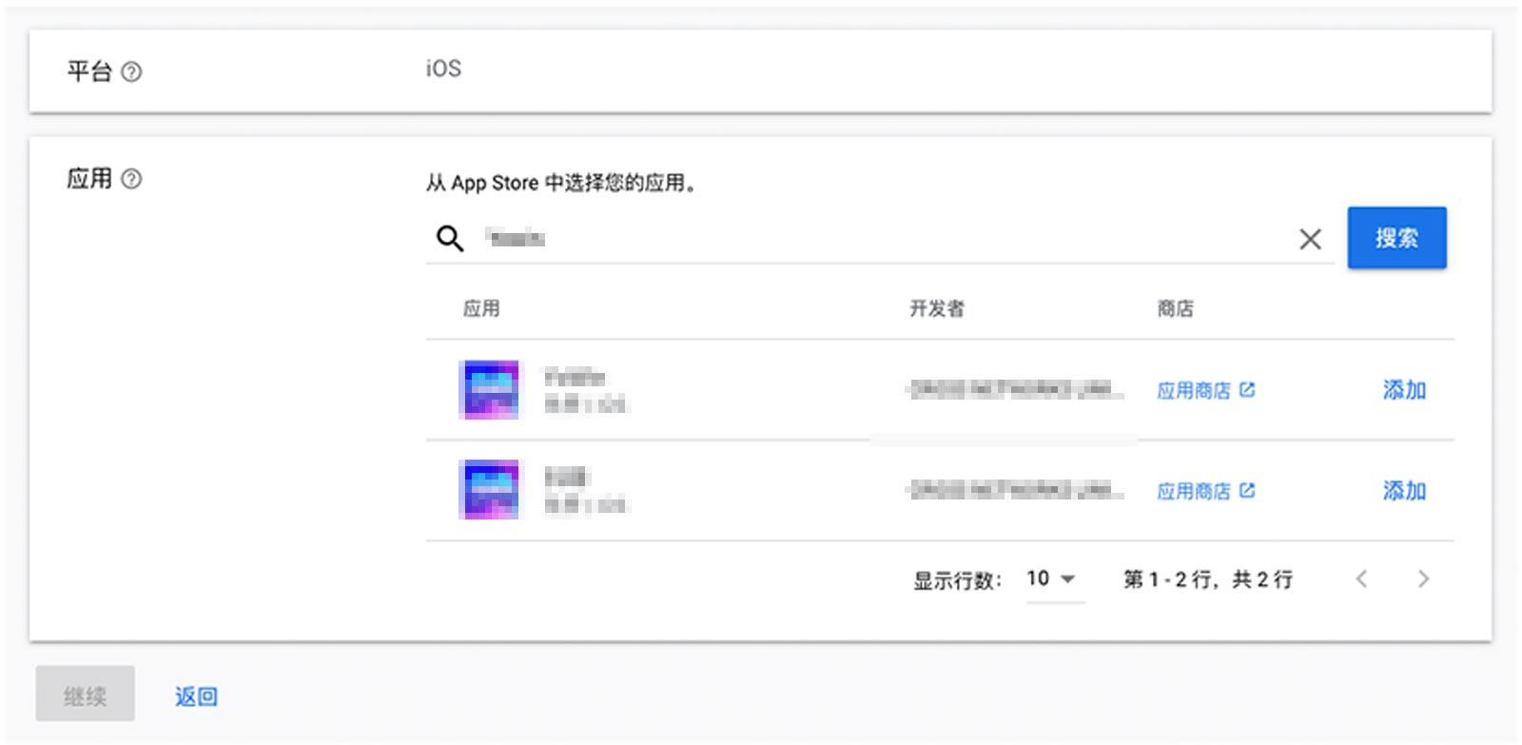1522x745 pixels.
Task: Click the 商店 column header
Action: point(1175,308)
